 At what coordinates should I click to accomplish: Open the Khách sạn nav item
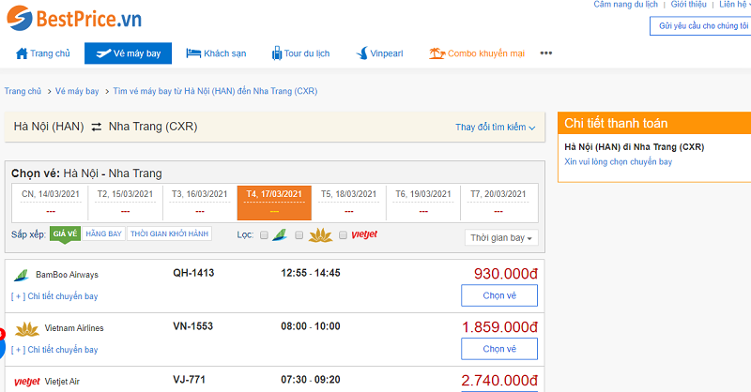(x=216, y=53)
